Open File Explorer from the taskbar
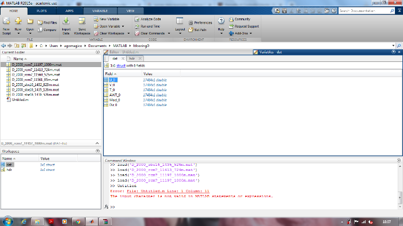This screenshot has width=403, height=226. (37, 221)
